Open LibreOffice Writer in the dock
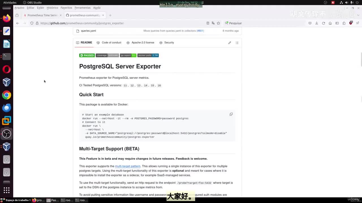This screenshot has height=203, width=362. [x=7, y=44]
